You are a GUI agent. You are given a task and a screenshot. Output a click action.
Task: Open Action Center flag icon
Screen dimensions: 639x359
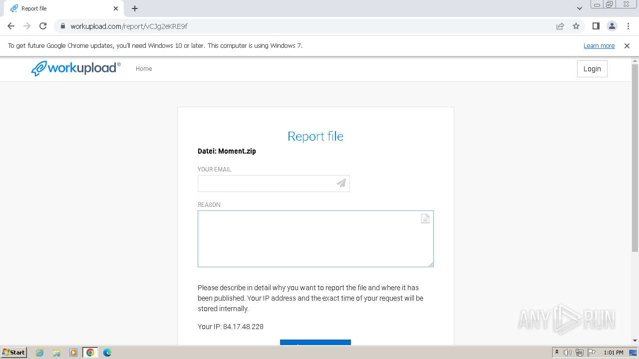[591, 353]
